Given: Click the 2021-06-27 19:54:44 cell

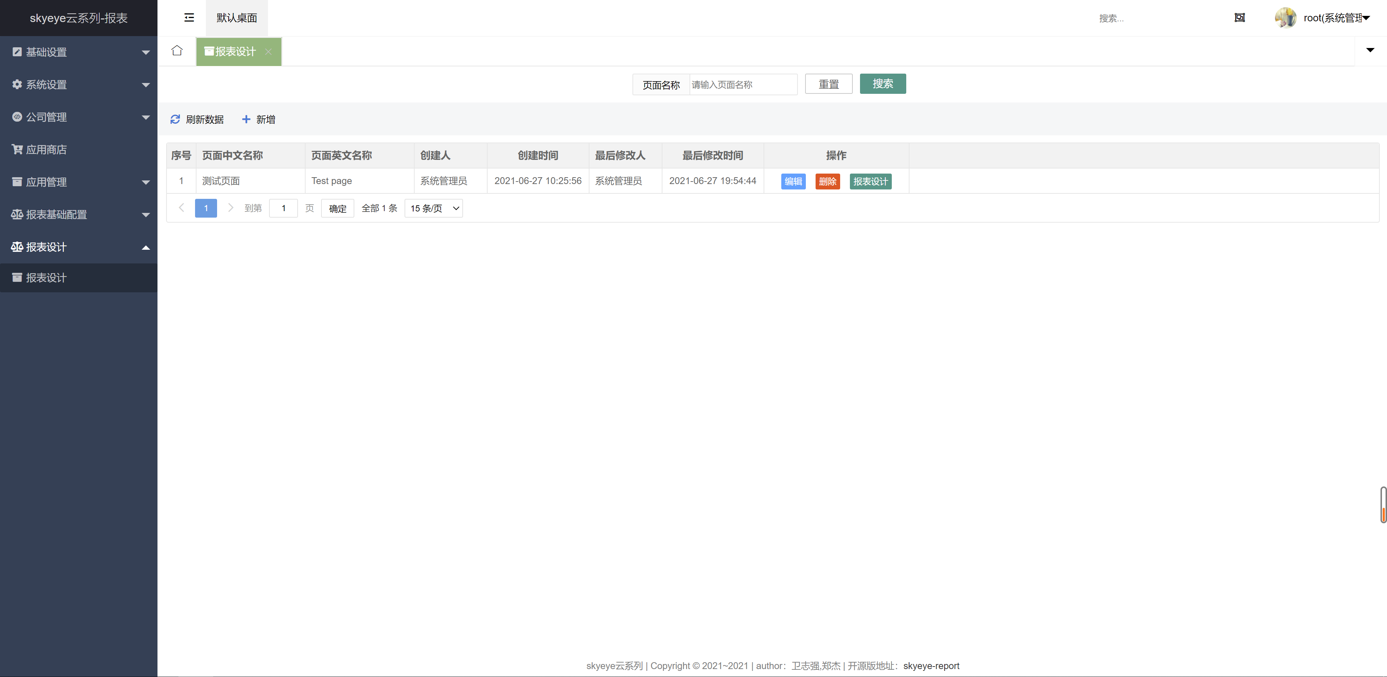Looking at the screenshot, I should (x=713, y=181).
